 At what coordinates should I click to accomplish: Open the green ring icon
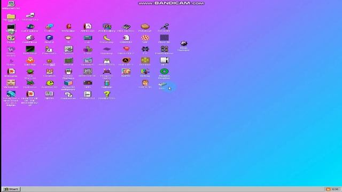click(164, 71)
